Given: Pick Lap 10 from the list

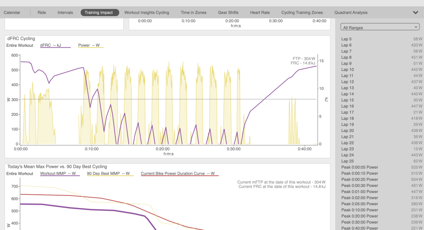Looking at the screenshot, I should tap(381, 70).
